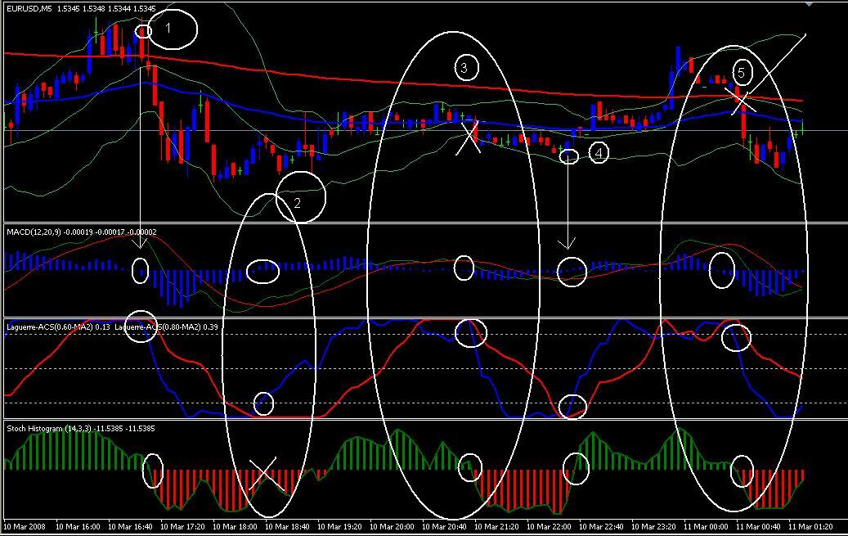
Task: Click the 11 Mar 00:40 time label
Action: click(758, 526)
